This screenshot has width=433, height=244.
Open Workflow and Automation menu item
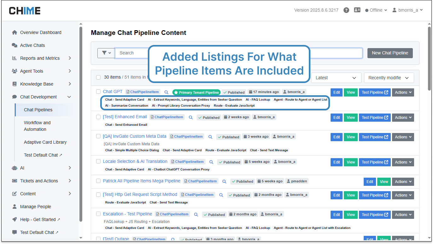(x=37, y=126)
